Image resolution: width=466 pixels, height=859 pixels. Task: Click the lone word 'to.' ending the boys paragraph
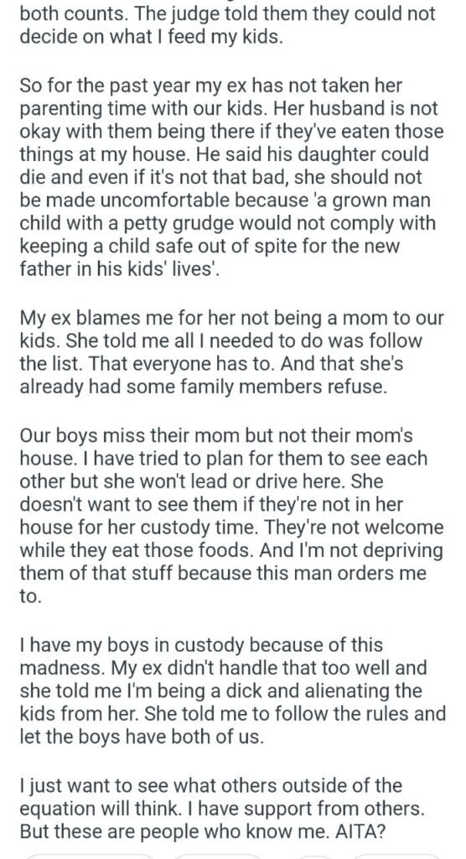tap(31, 597)
